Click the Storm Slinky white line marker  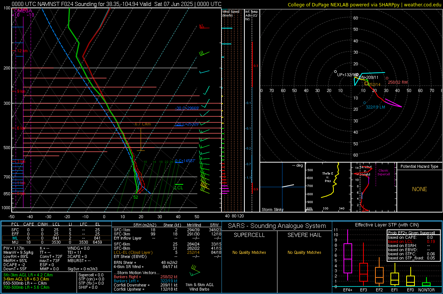click(288, 186)
